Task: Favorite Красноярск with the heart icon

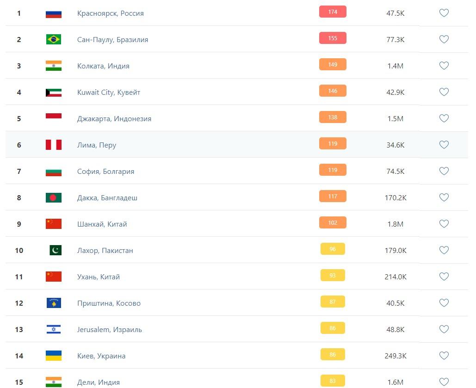Action: (x=444, y=13)
